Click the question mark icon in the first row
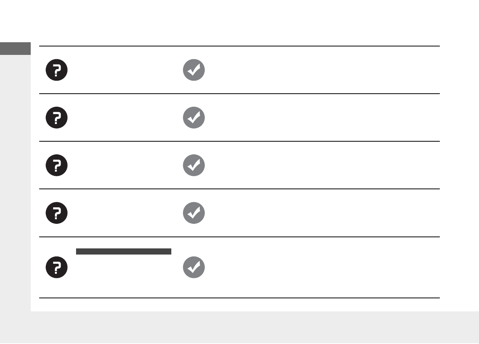Image resolution: width=479 pixels, height=344 pixels. pyautogui.click(x=57, y=70)
